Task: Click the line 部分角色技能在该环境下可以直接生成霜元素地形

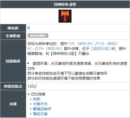Action: point(68,73)
